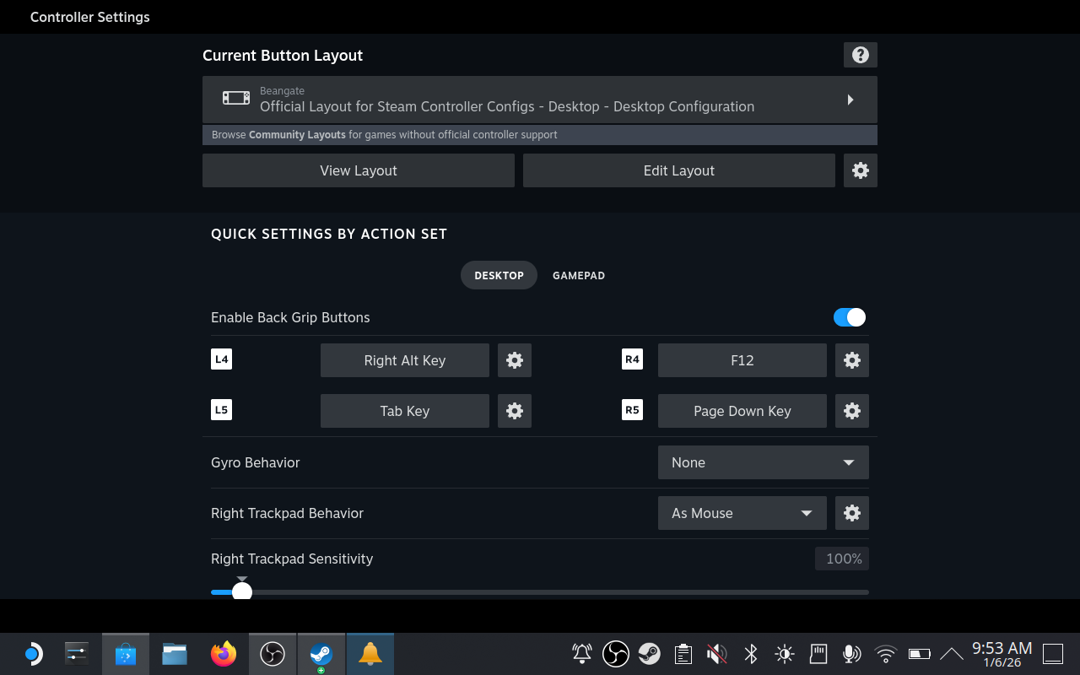
Task: Launch OBS Studio from the taskbar
Action: click(272, 654)
